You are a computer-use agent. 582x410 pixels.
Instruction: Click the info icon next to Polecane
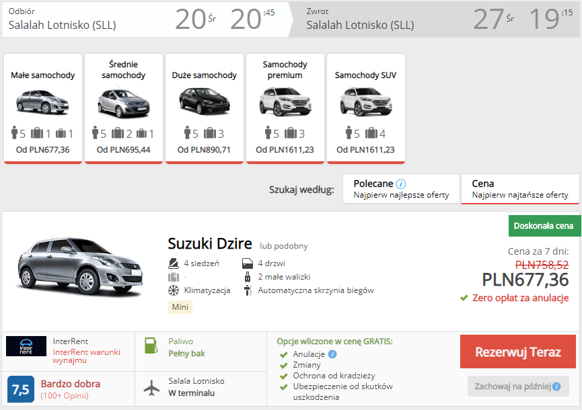coord(401,183)
